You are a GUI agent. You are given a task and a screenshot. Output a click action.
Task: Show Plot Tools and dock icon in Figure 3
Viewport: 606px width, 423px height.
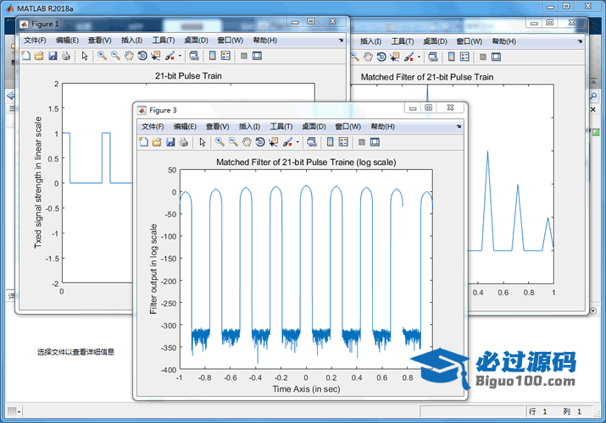375,142
